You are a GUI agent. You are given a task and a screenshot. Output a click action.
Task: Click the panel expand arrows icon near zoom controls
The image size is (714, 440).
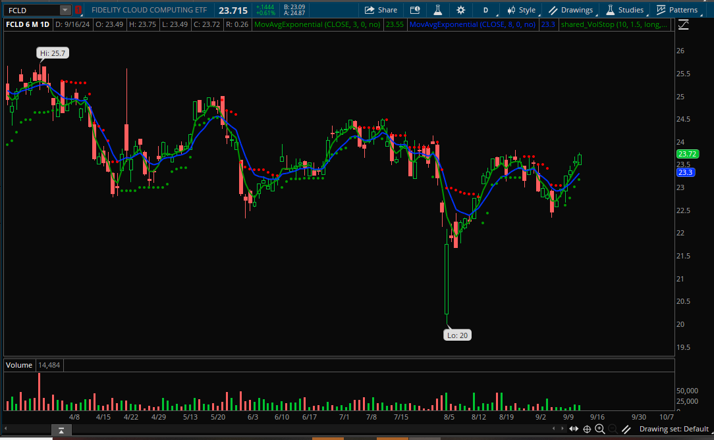574,429
